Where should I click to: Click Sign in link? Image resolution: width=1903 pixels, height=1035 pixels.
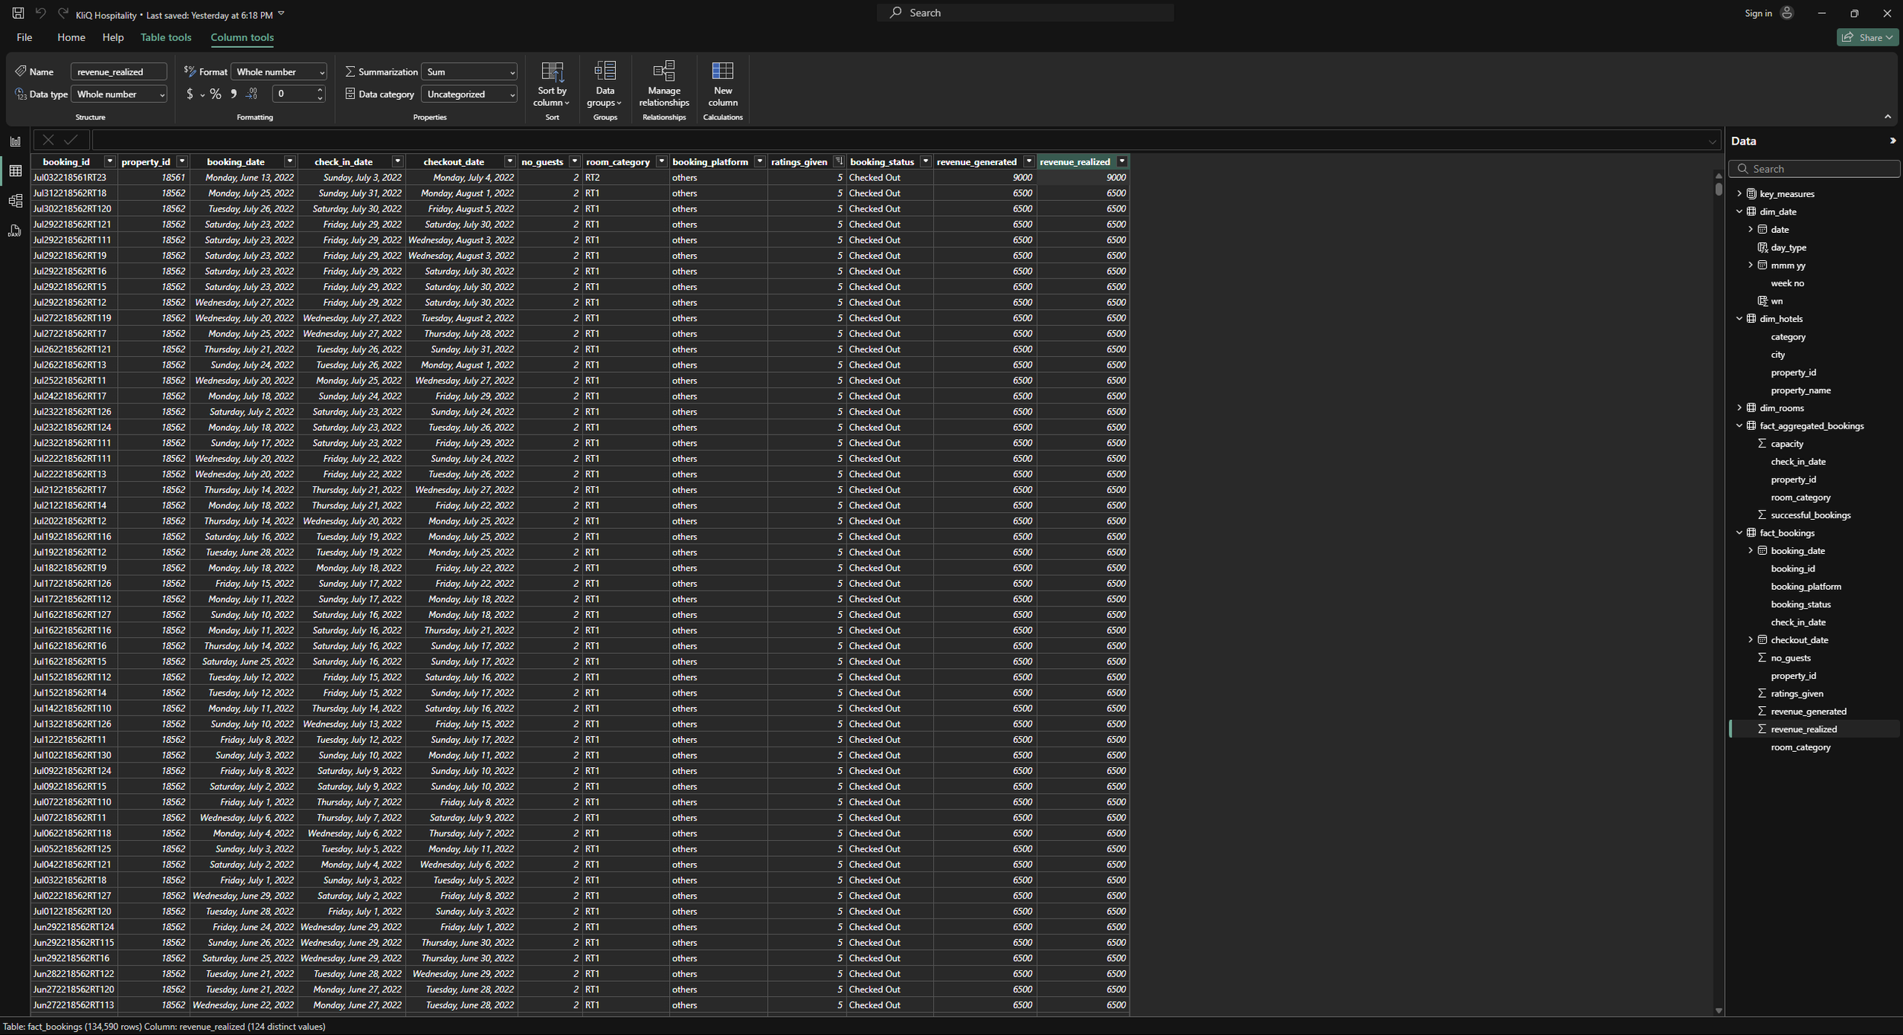coord(1758,14)
